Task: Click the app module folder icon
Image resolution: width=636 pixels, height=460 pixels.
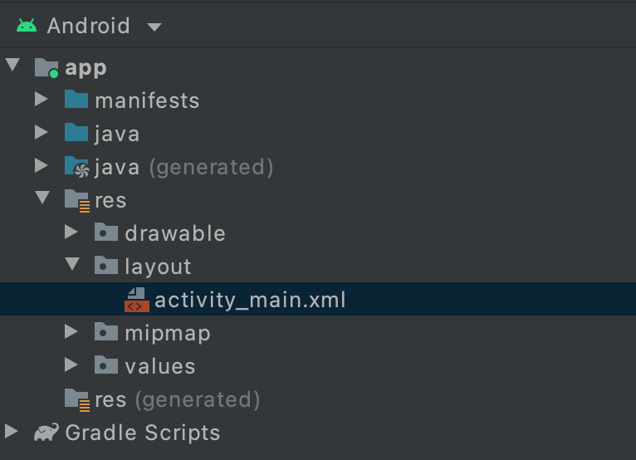Action: coord(46,67)
